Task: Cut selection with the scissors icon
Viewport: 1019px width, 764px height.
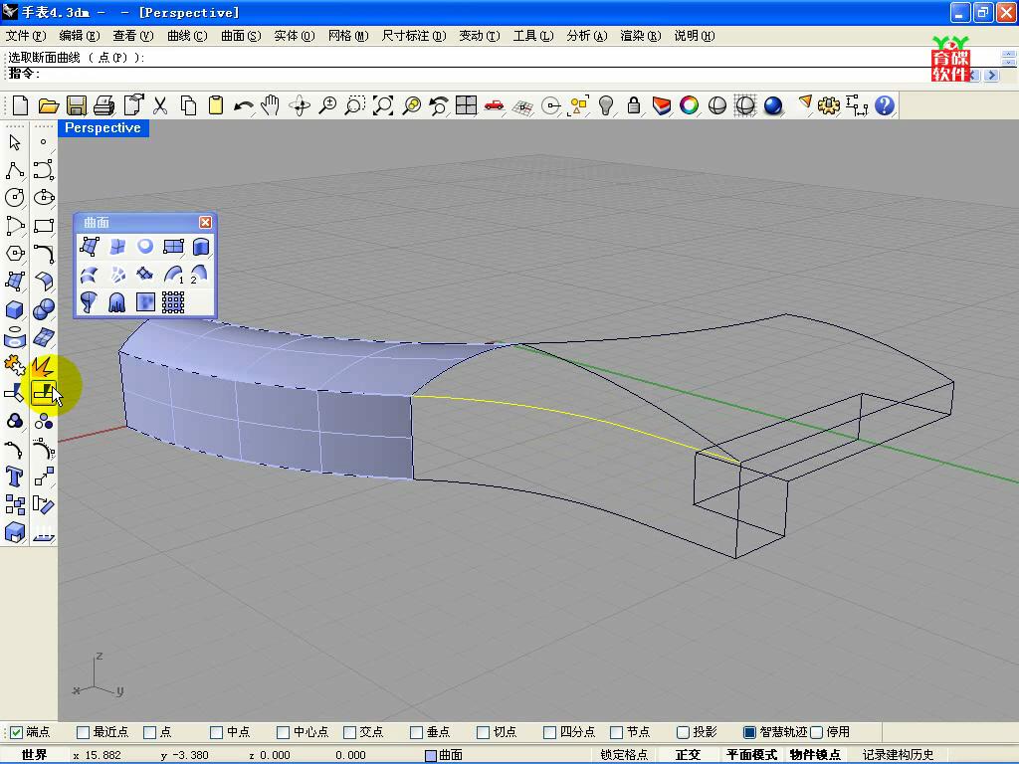Action: coord(160,105)
